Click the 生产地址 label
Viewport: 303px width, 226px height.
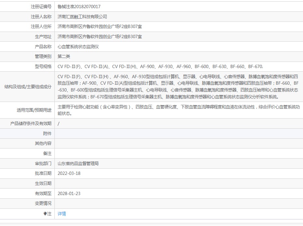[x=43, y=36]
